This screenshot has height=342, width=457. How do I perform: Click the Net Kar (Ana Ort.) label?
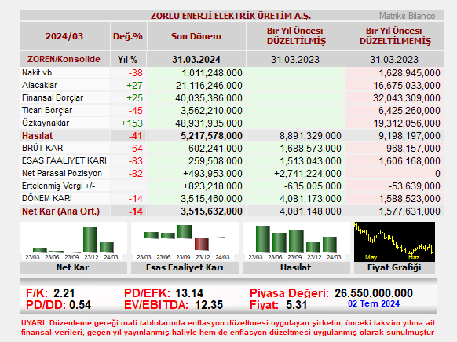pyautogui.click(x=61, y=211)
